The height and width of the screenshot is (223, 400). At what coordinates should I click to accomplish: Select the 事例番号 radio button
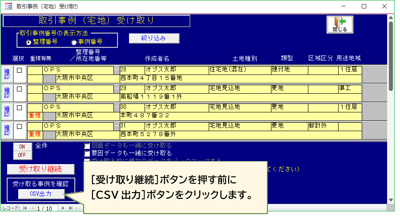click(x=74, y=42)
